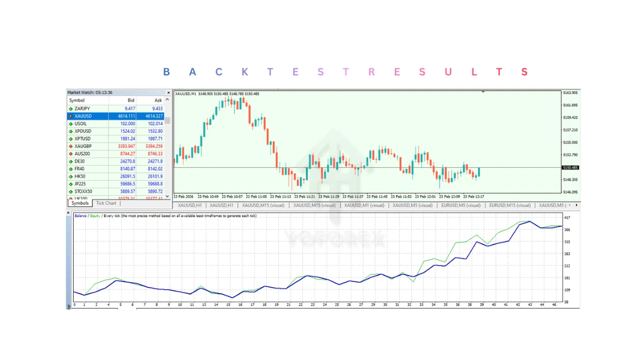The image size is (620, 348).
Task: Click the Market Watch scrollbar thumb
Action: (168, 120)
